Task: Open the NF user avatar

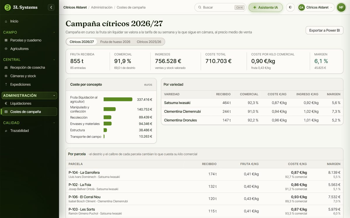Action: coord(341,7)
